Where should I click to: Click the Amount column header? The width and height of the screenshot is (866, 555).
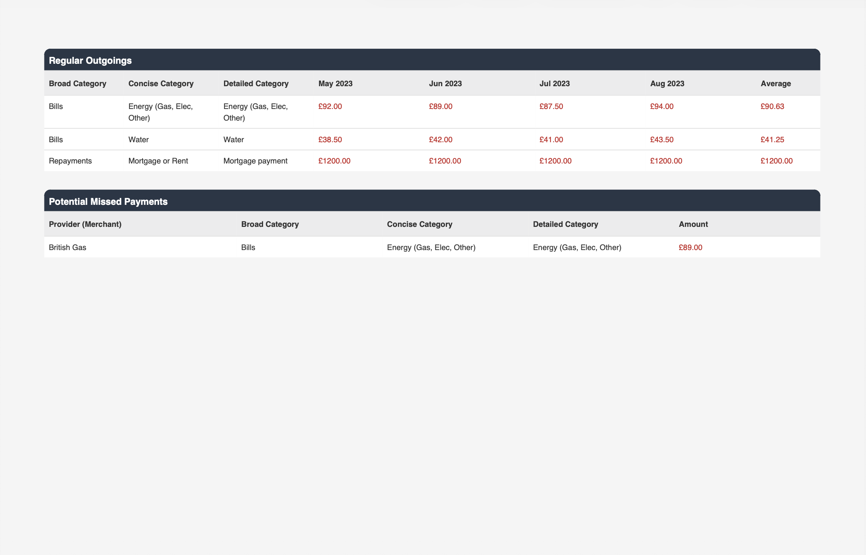[x=693, y=224]
